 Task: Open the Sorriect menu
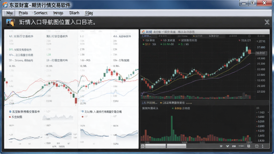(x=40, y=13)
